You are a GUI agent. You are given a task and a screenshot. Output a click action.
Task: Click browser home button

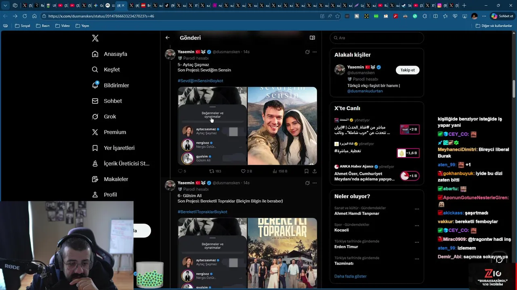[34, 16]
